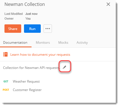Click the collection description text
The image size is (120, 107).
(x=31, y=68)
